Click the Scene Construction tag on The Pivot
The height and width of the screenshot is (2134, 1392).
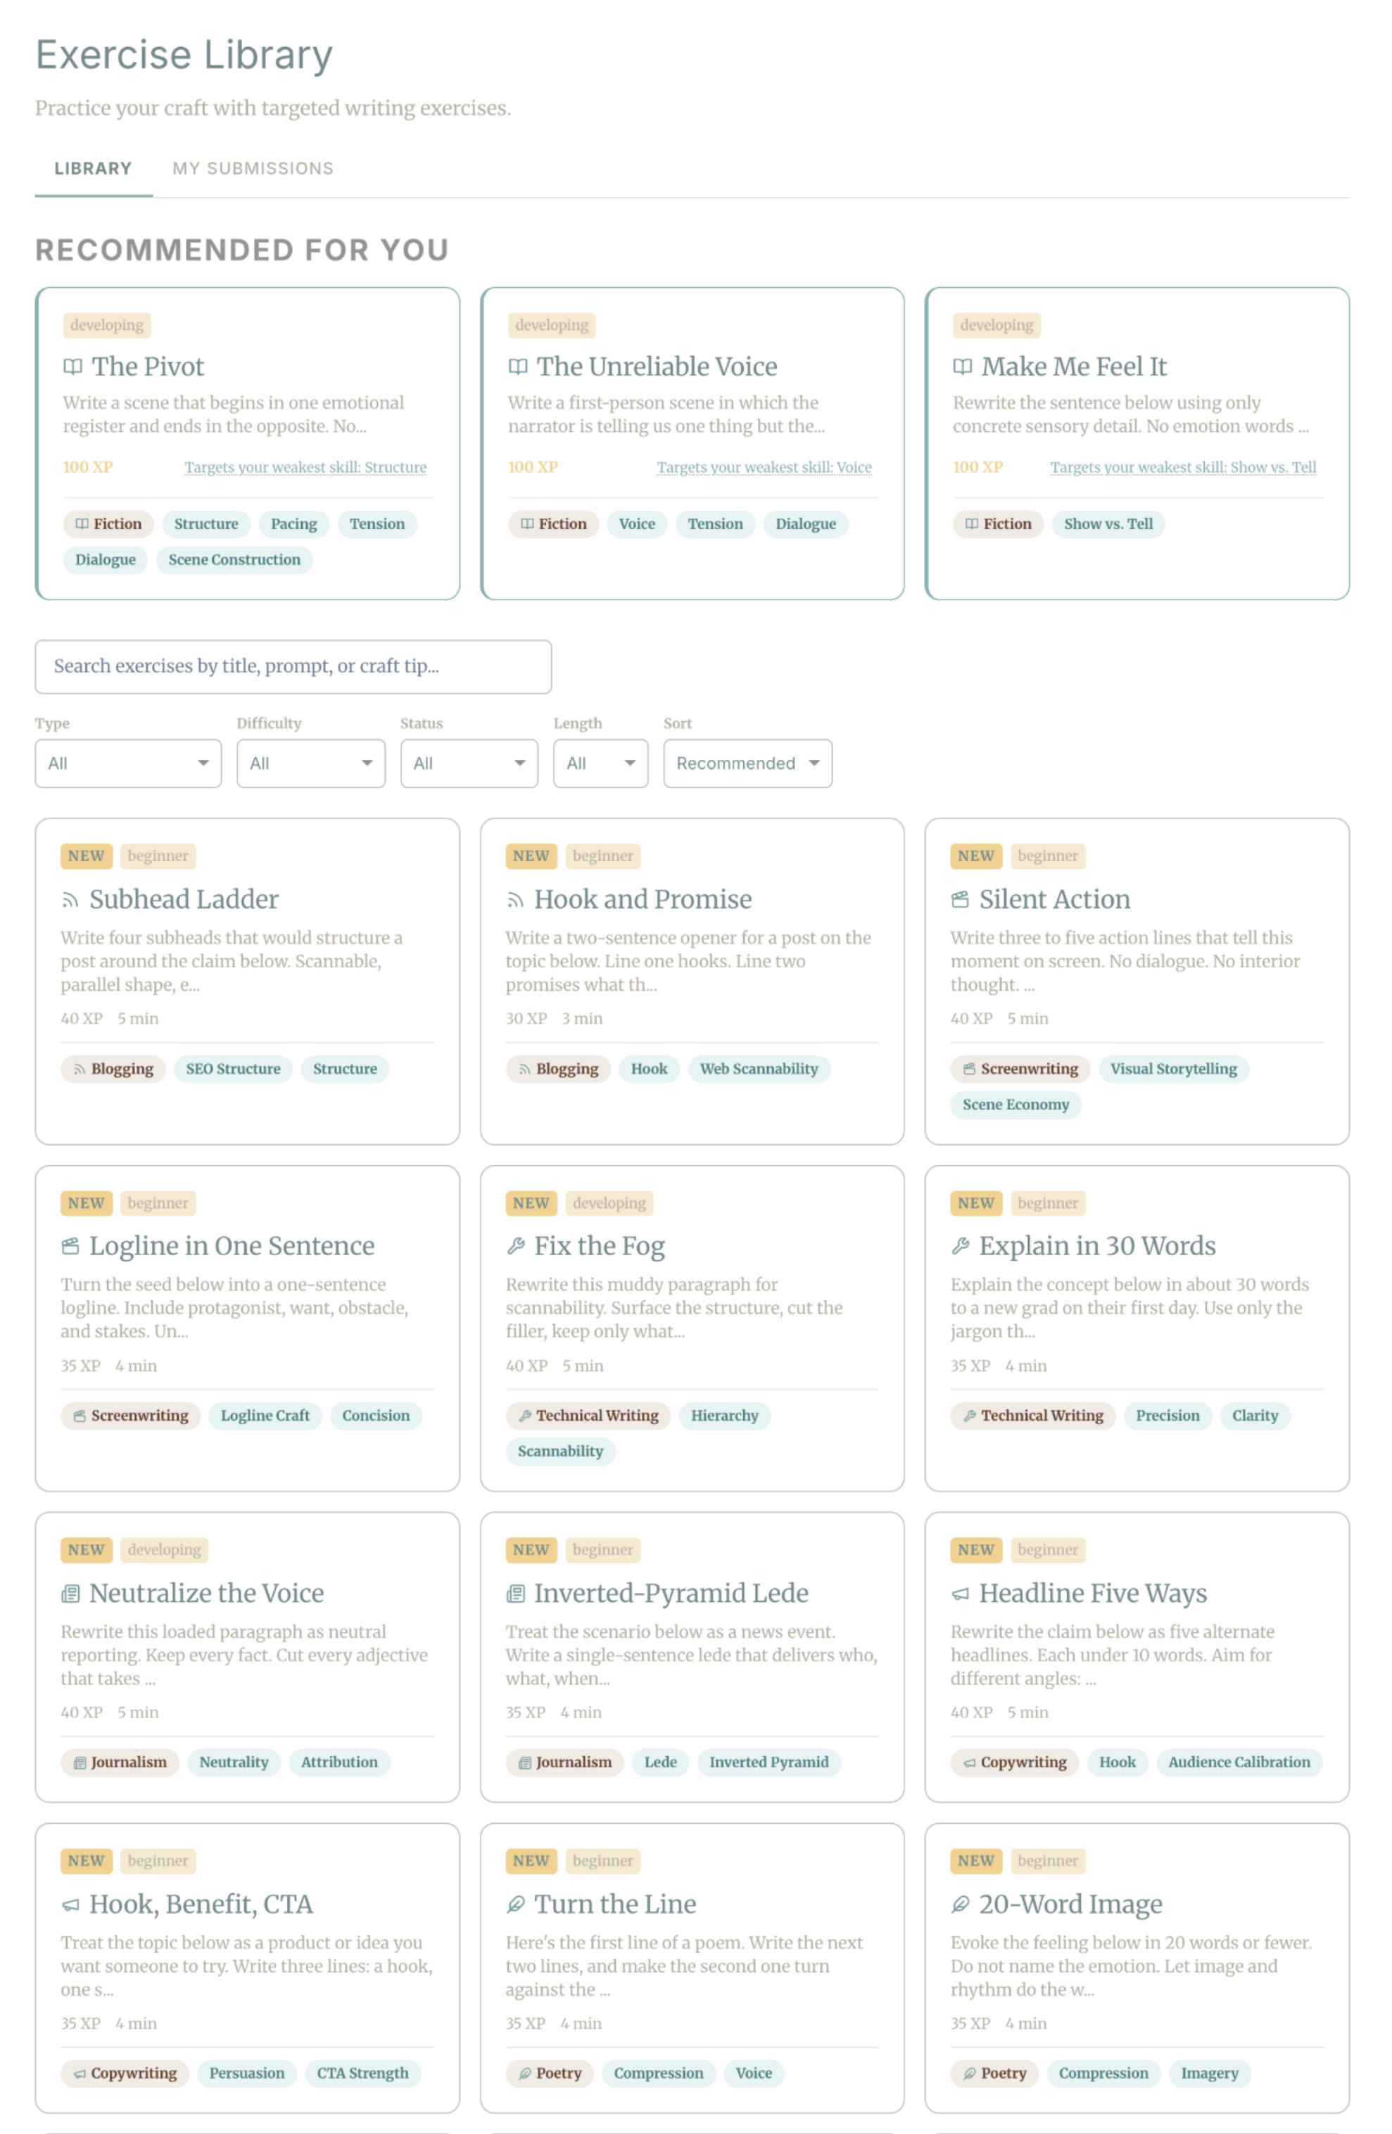point(235,560)
